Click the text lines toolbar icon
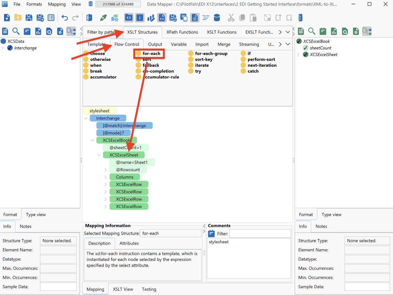Screen dimensions: 393x295 click(206, 18)
